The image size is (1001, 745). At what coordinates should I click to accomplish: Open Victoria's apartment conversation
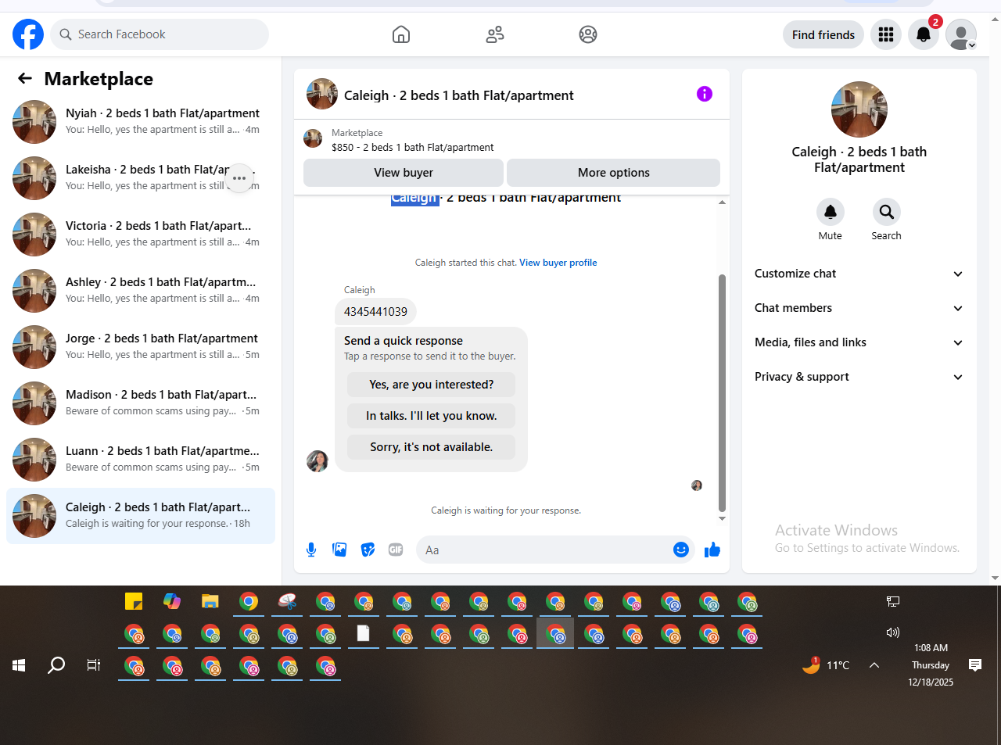[x=141, y=235]
